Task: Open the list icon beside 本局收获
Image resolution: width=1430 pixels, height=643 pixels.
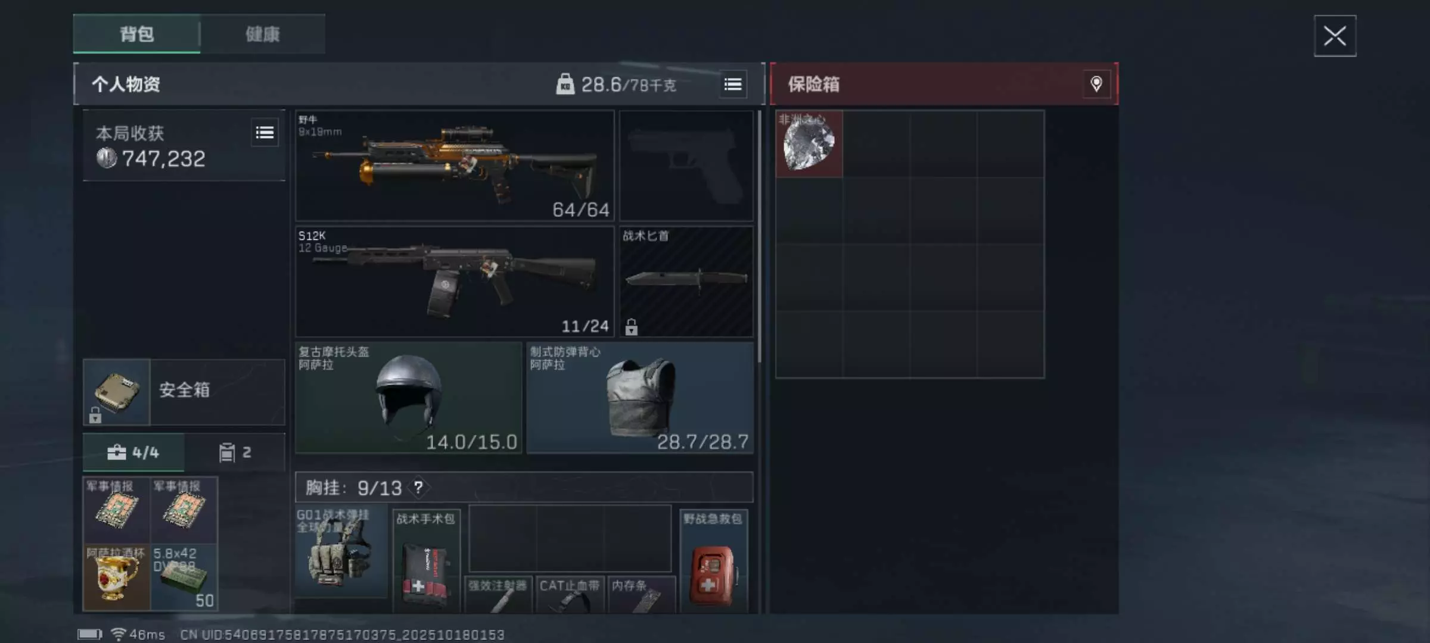Action: click(265, 133)
